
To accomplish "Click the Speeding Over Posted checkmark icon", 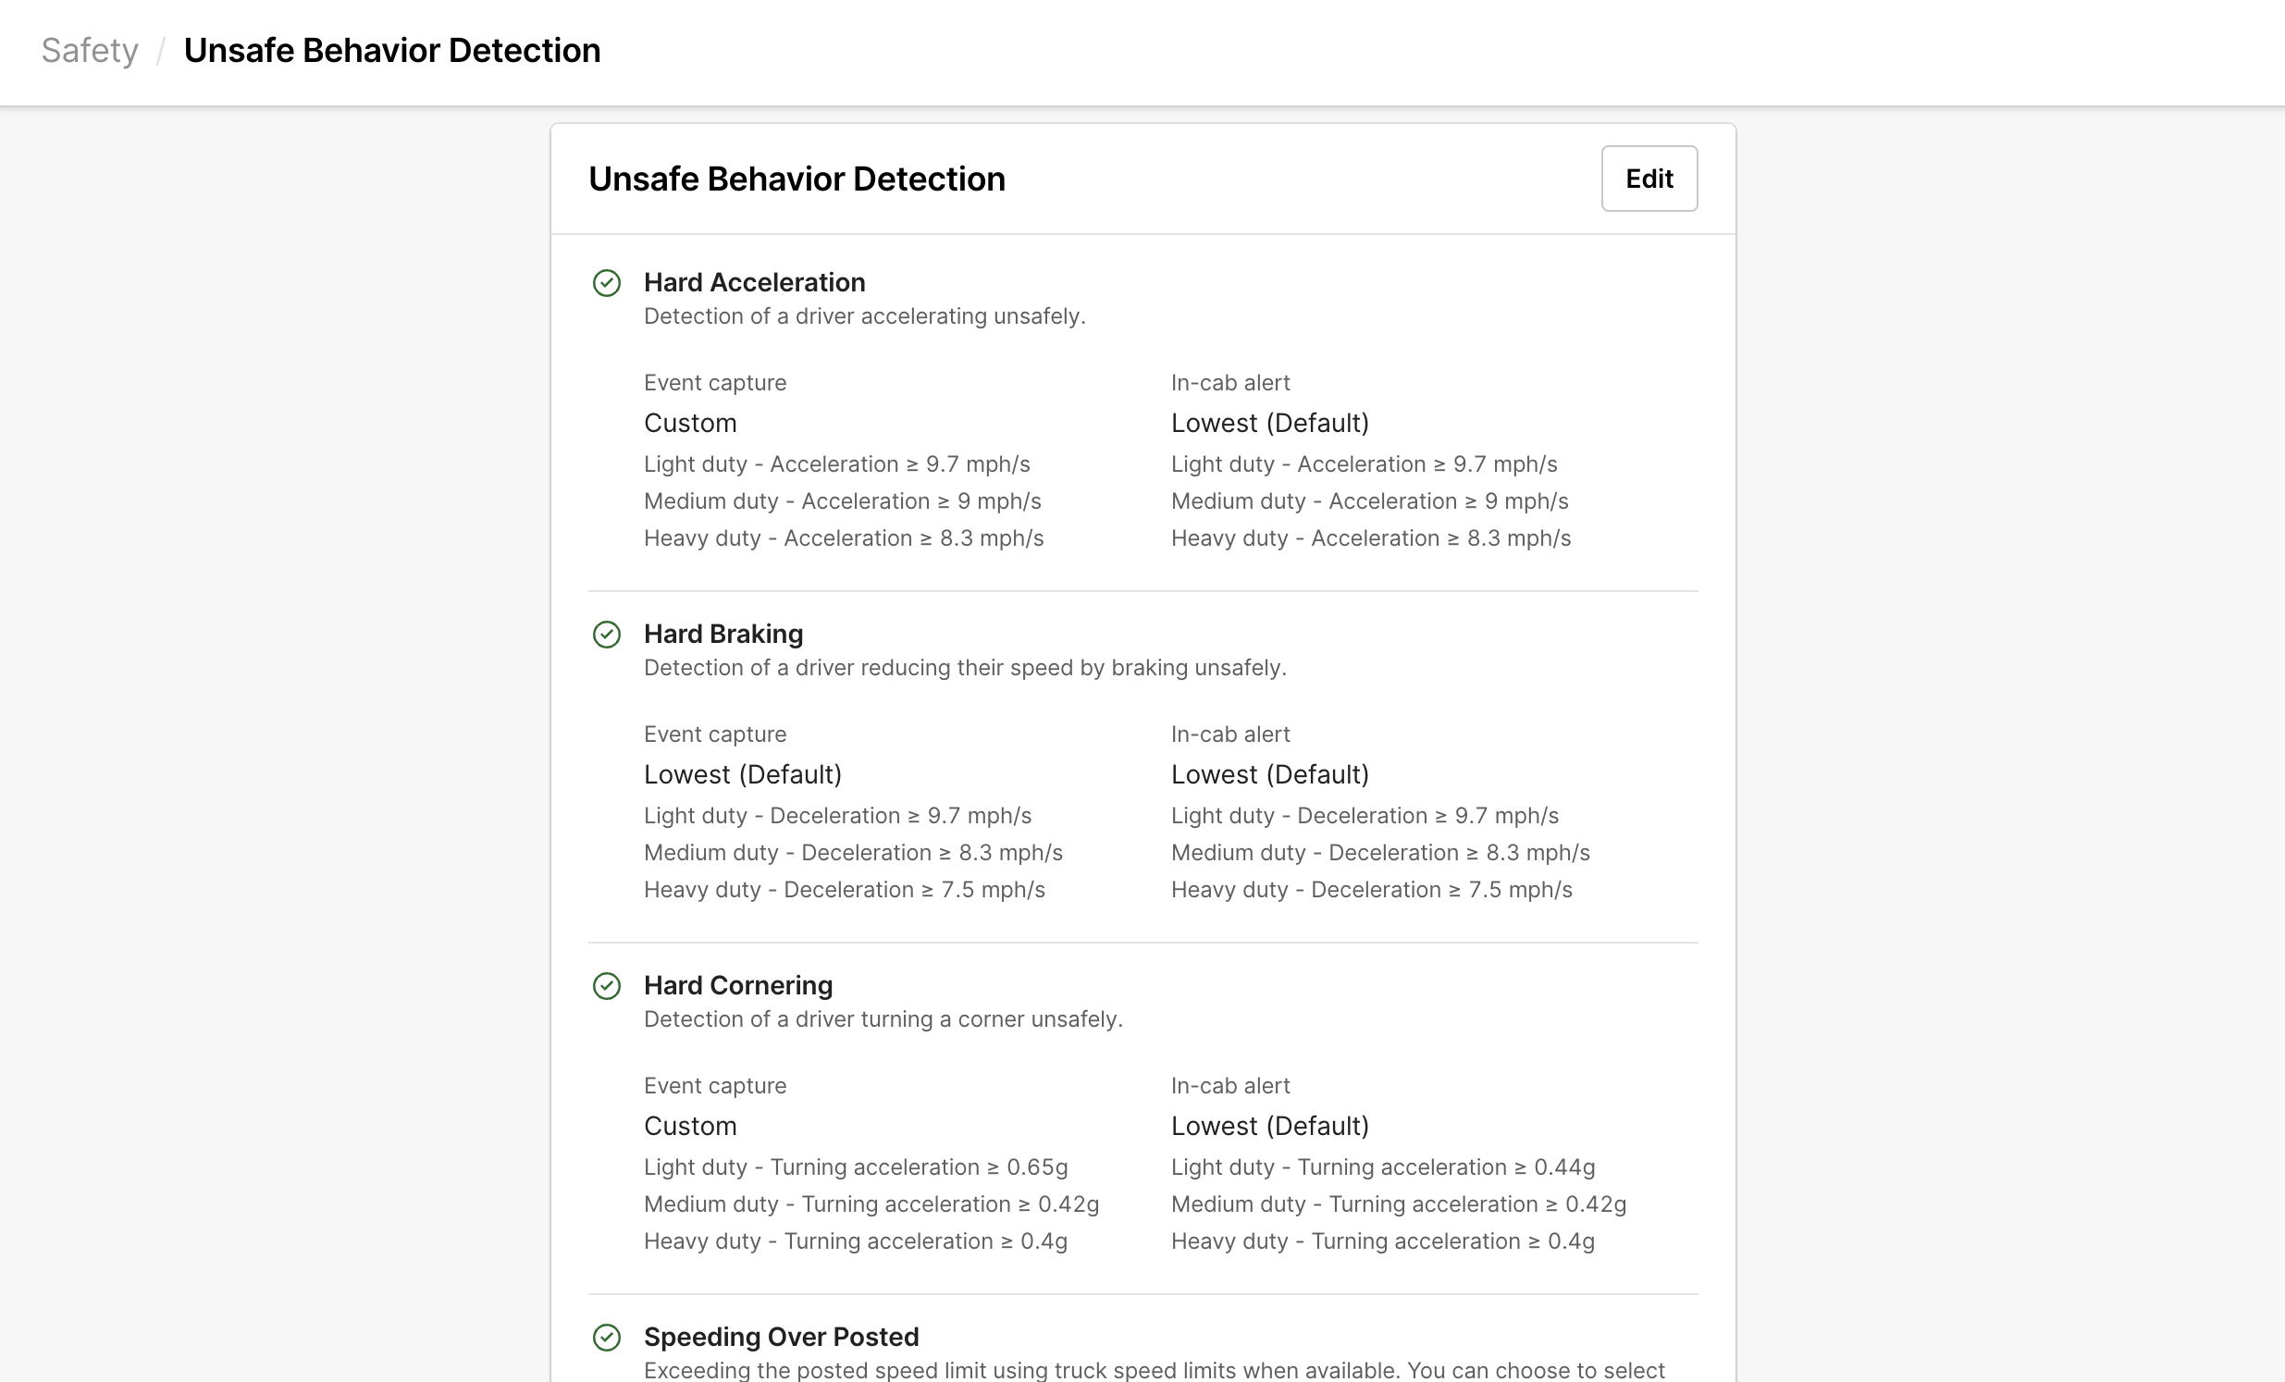I will click(x=608, y=1338).
